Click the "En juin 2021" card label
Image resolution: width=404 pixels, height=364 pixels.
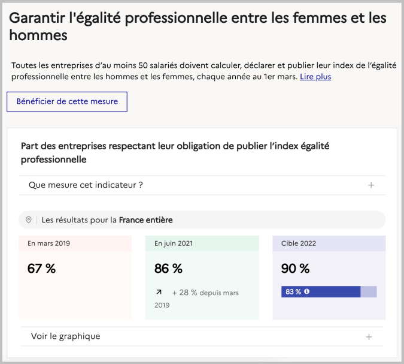pyautogui.click(x=174, y=243)
